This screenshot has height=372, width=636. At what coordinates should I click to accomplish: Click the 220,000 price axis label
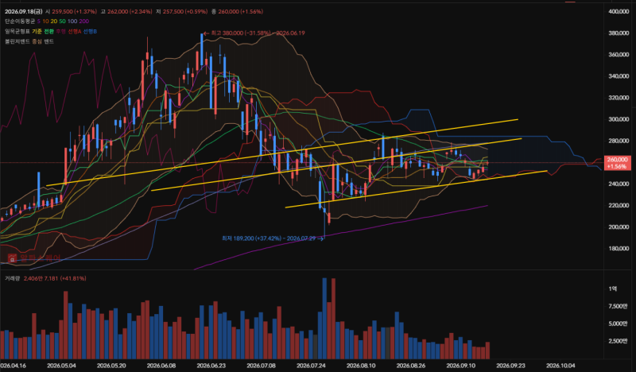coord(619,205)
